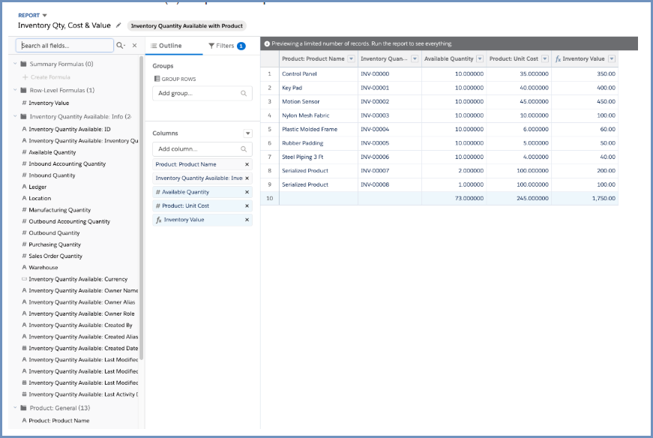This screenshot has height=438, width=653.
Task: Select the Outline tab
Action: 166,46
